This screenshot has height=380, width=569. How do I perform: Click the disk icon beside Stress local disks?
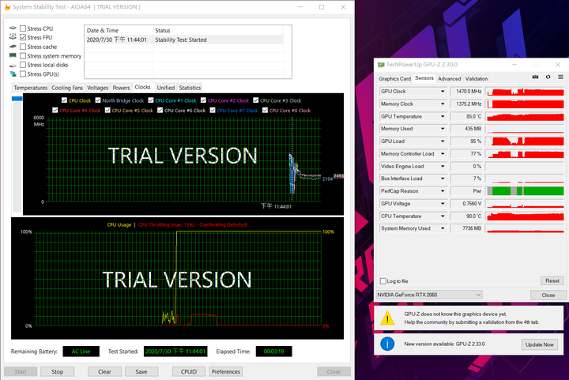(x=13, y=65)
